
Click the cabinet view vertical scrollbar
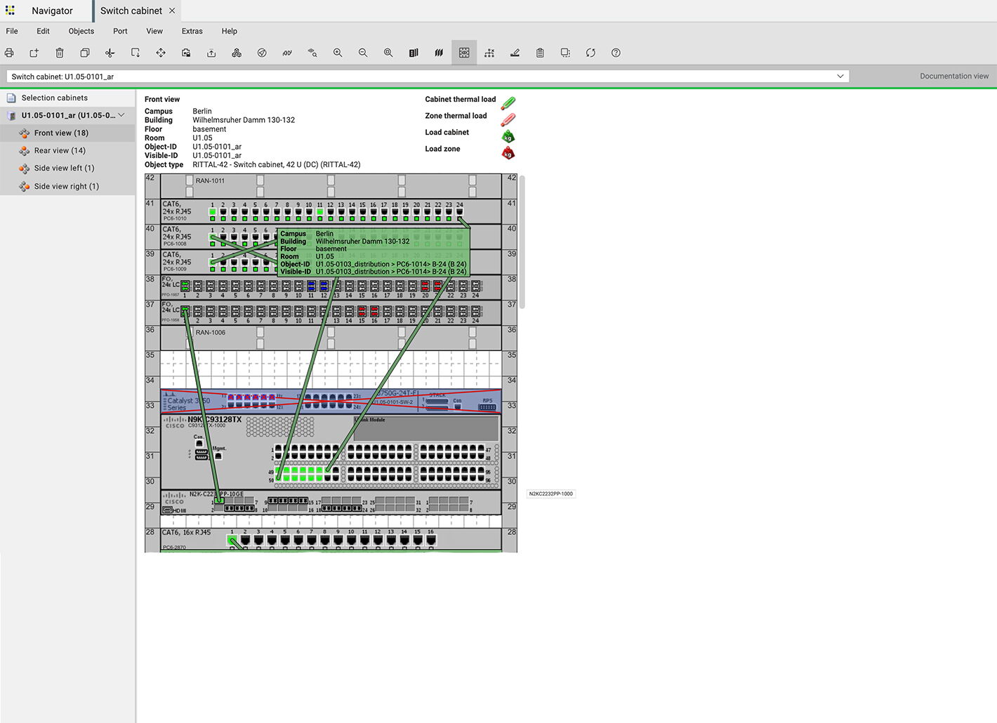(522, 242)
